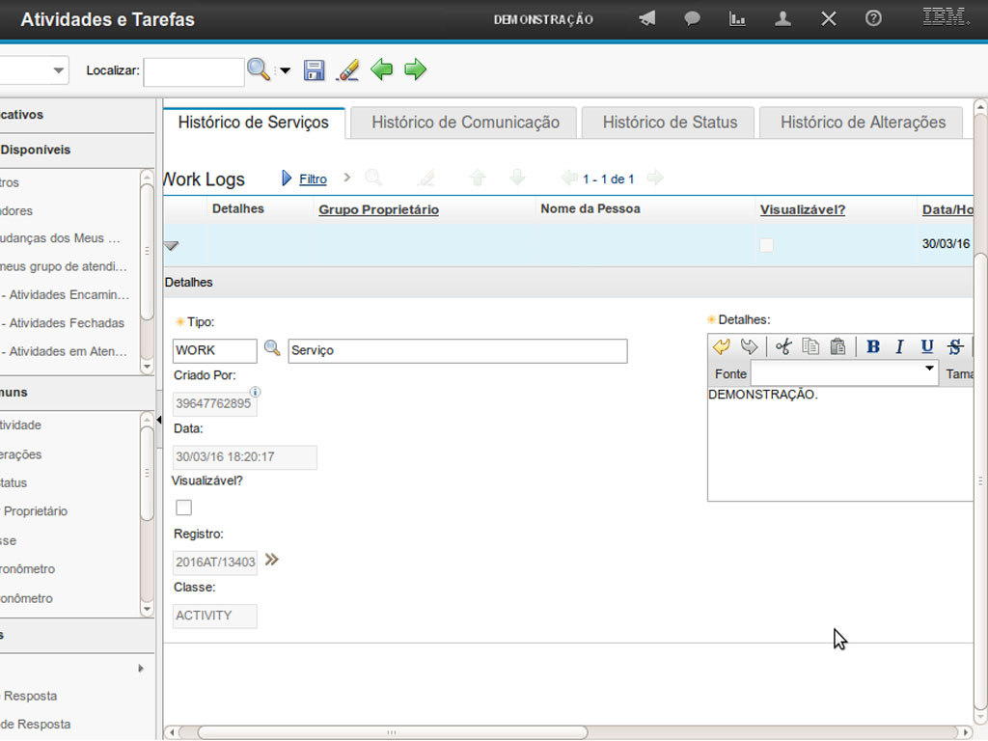Open the help question mark icon
The width and height of the screenshot is (988, 741).
(873, 19)
